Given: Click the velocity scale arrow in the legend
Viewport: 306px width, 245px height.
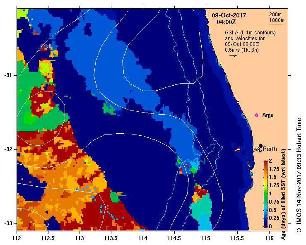Looking at the screenshot, I should tap(233, 55).
